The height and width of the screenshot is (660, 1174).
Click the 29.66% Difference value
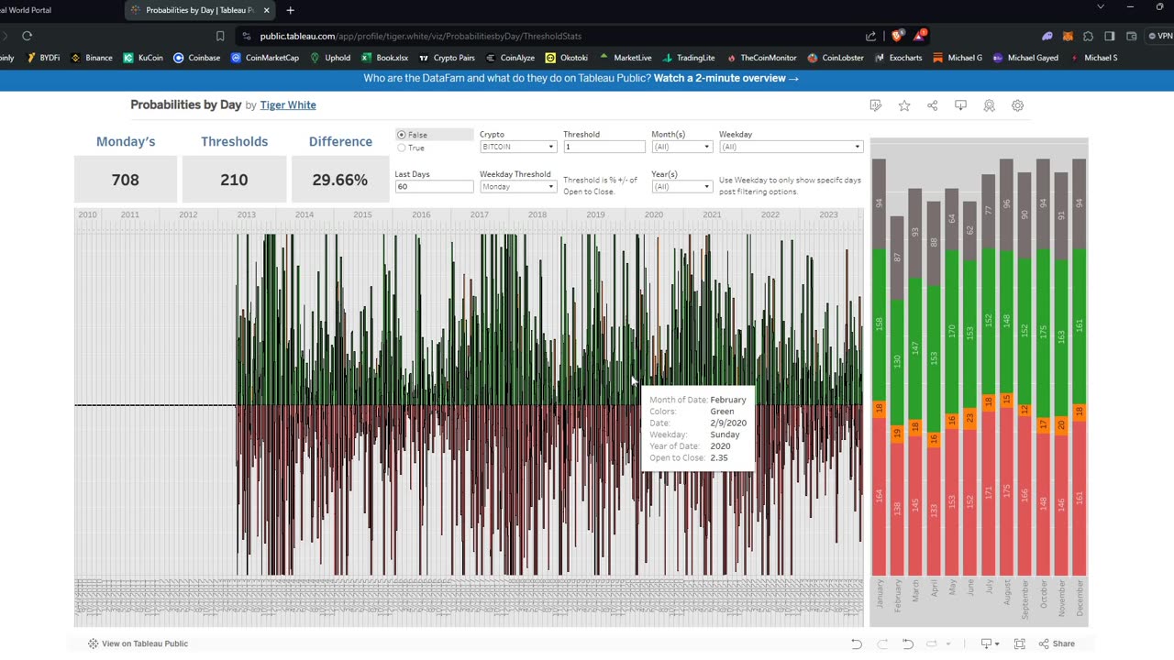[x=340, y=180]
